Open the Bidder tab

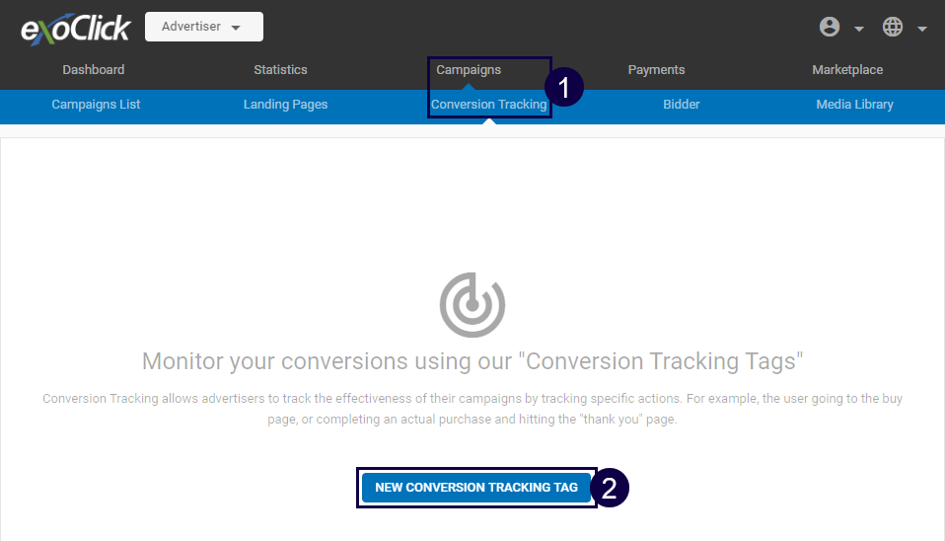click(682, 105)
